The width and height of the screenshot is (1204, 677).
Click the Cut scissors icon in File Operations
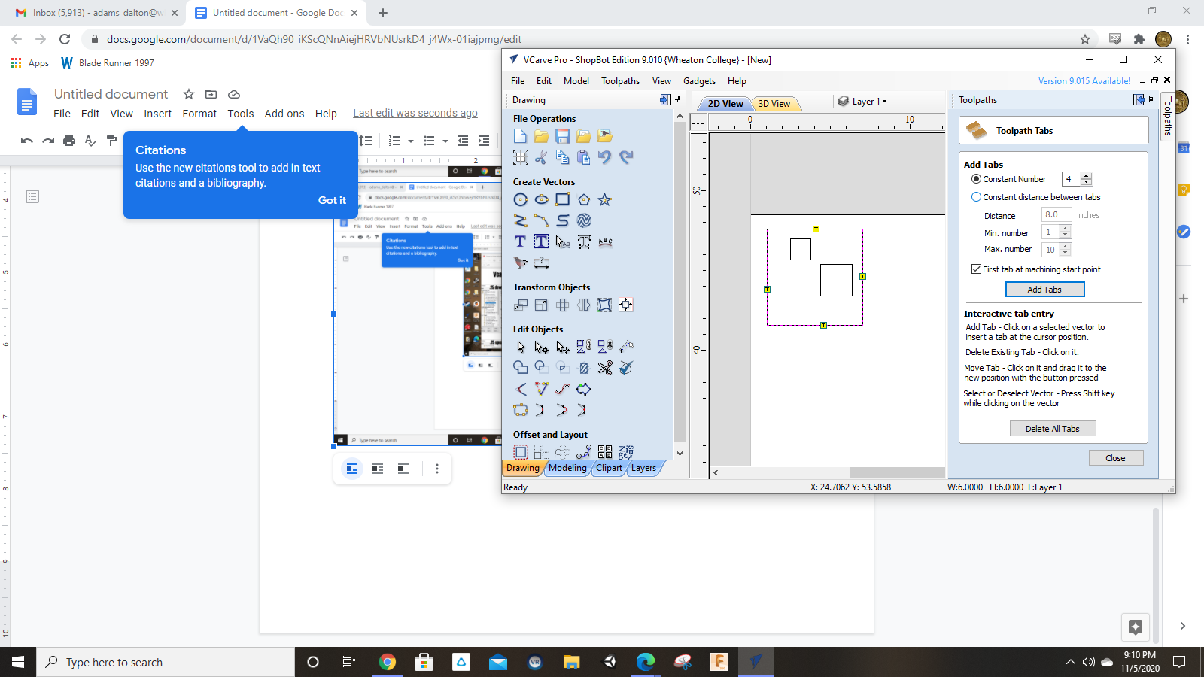541,157
